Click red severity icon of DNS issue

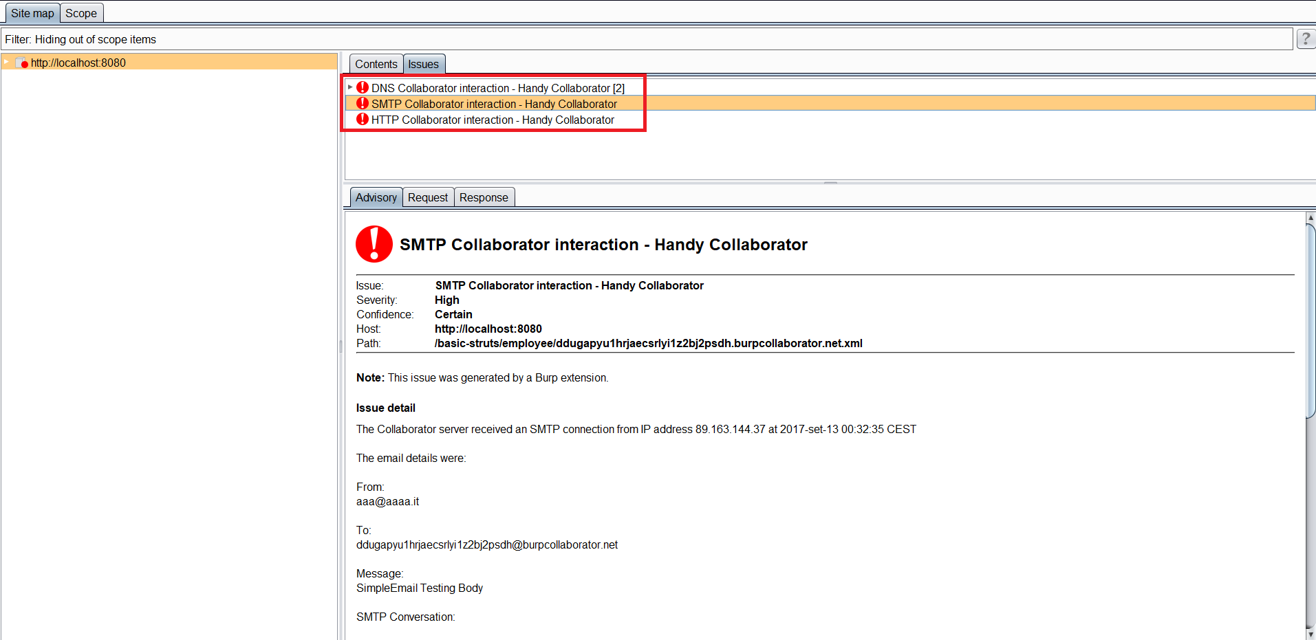pyautogui.click(x=363, y=87)
